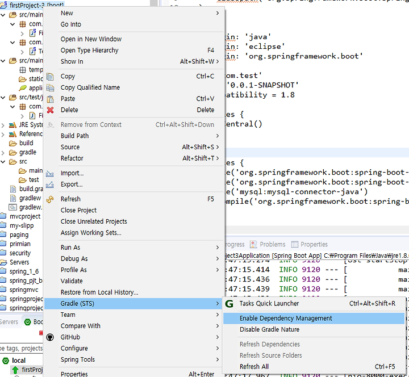Click the red Delete X icon

tap(50, 110)
